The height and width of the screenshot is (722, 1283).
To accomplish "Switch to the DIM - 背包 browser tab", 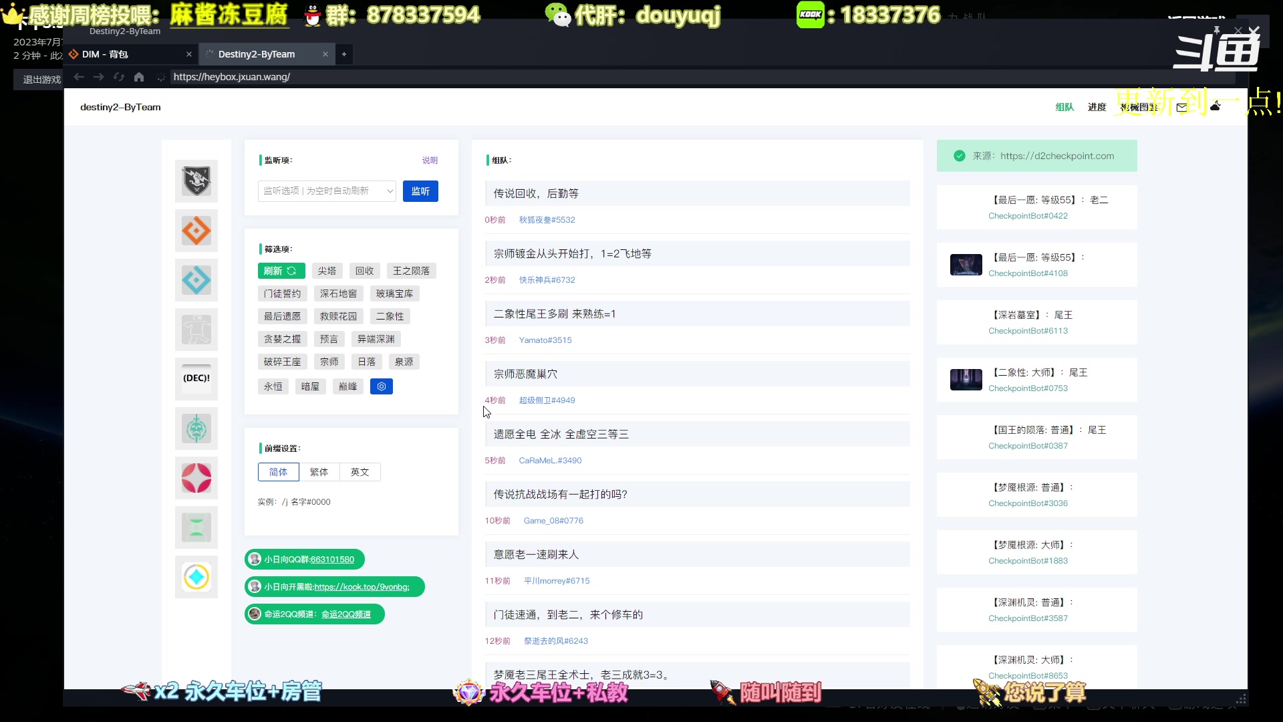I will tap(132, 54).
